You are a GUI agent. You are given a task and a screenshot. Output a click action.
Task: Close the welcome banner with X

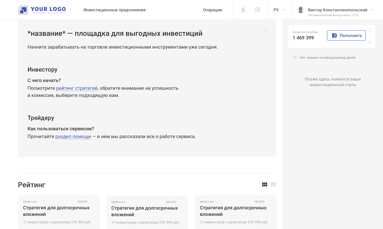pyautogui.click(x=265, y=30)
